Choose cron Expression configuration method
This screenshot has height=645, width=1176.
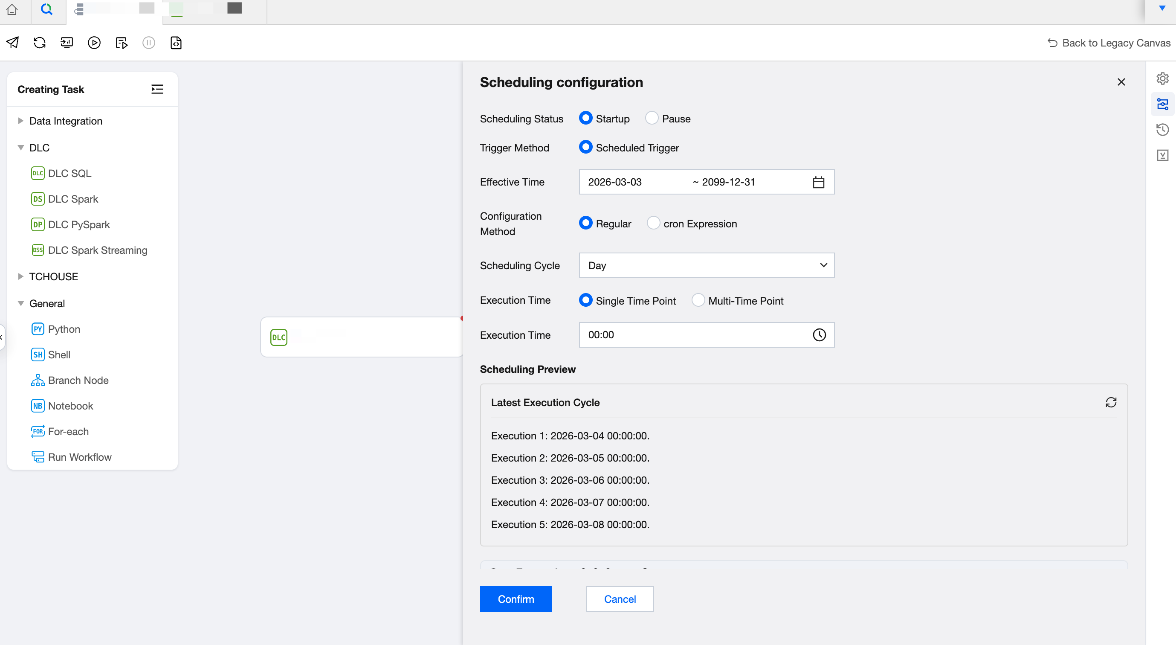point(653,224)
